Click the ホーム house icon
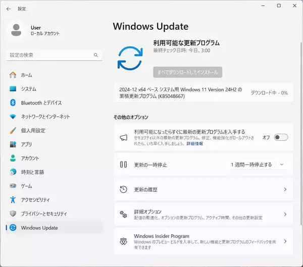 click(13, 75)
